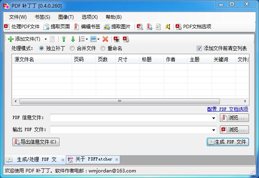Expand the 输出 PDF 文件 dropdown arrow
Image resolution: width=259 pixels, height=178 pixels.
click(214, 130)
